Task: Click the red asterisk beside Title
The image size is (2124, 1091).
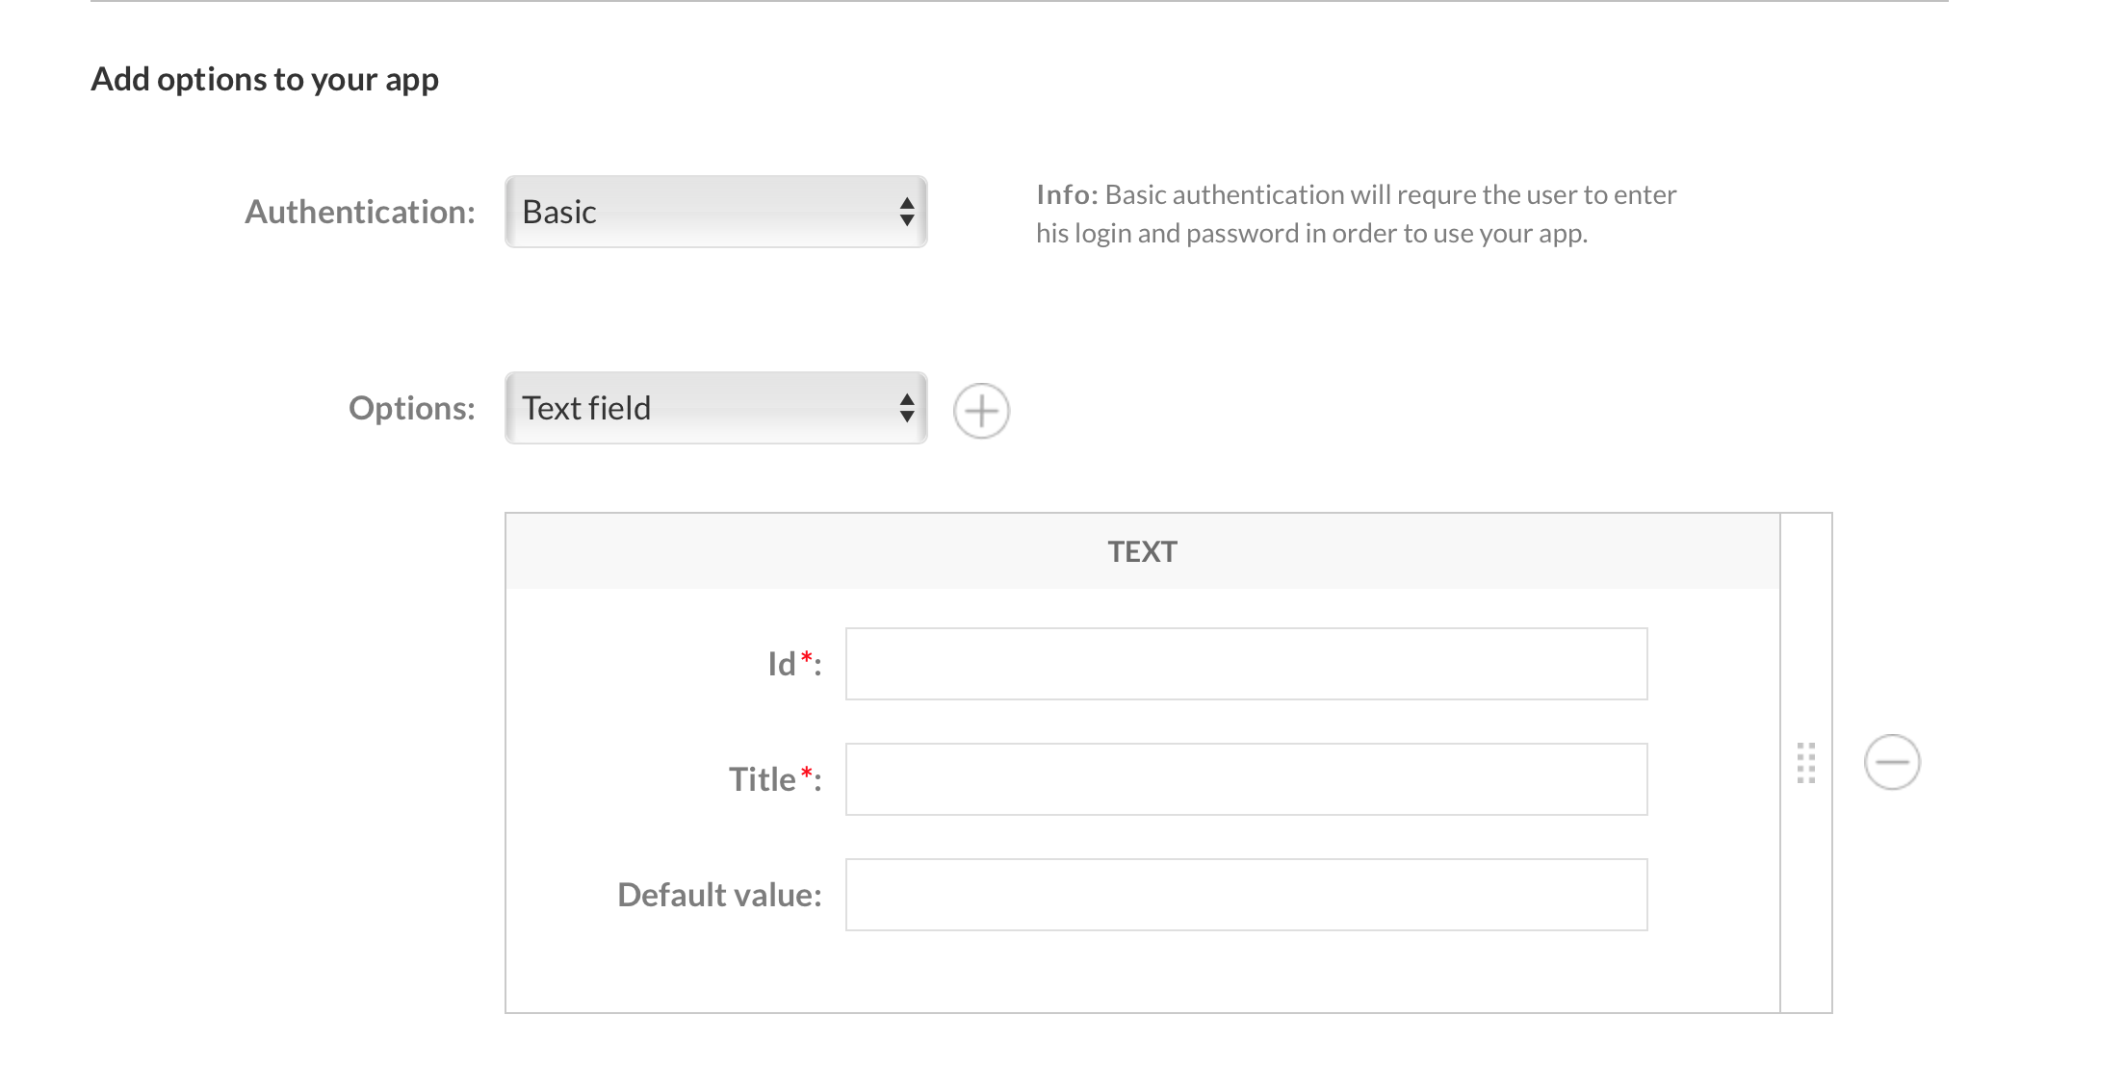Action: pyautogui.click(x=807, y=773)
